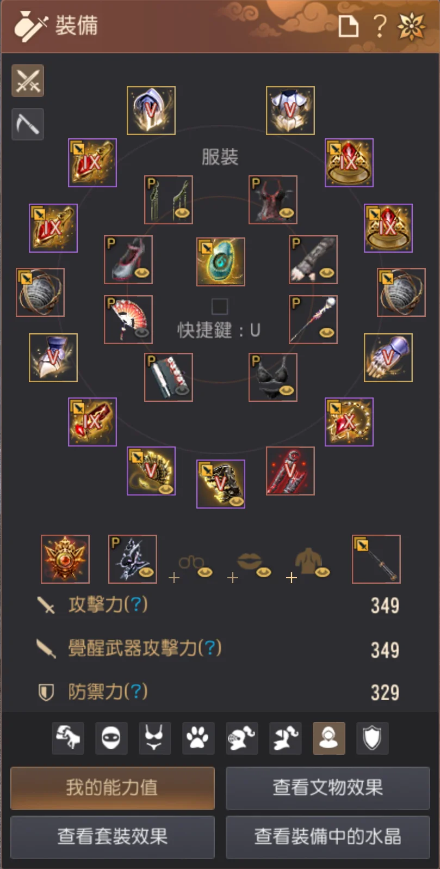The image size is (440, 869).
Task: Toggle the checkbox above 快捷鍵 : U
Action: pos(220,306)
